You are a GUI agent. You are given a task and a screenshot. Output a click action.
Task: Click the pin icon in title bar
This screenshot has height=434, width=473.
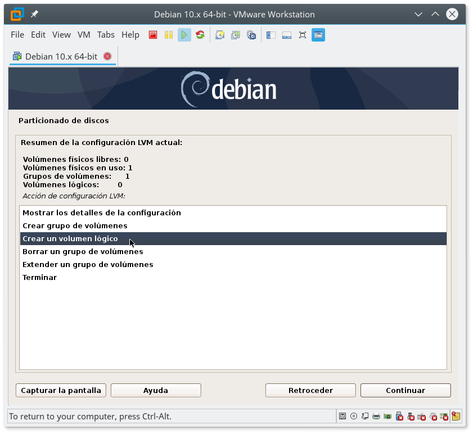(34, 14)
